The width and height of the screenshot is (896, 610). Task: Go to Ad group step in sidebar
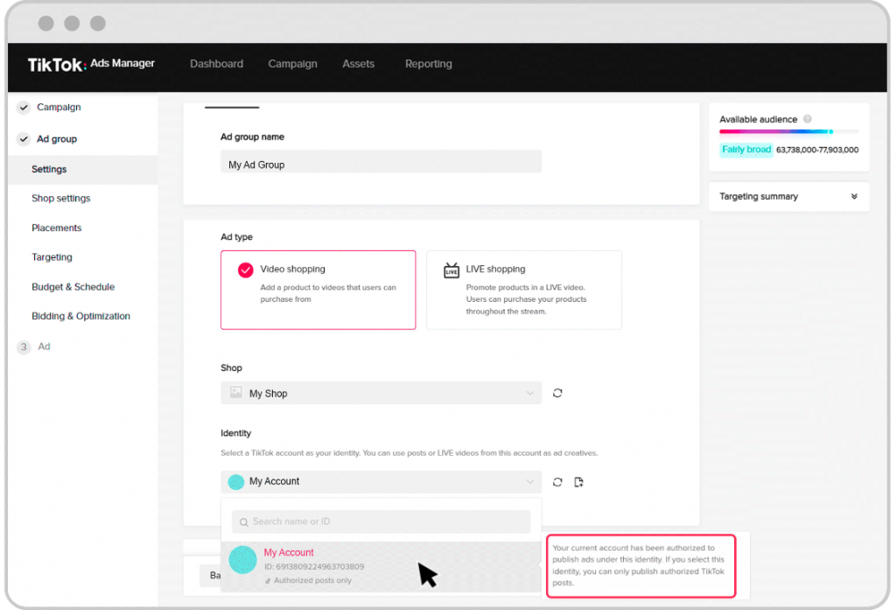pos(57,139)
